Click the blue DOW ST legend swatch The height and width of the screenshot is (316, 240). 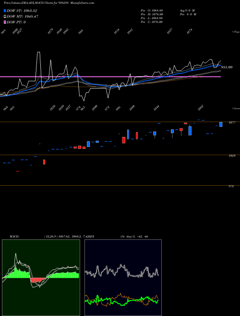5,11
